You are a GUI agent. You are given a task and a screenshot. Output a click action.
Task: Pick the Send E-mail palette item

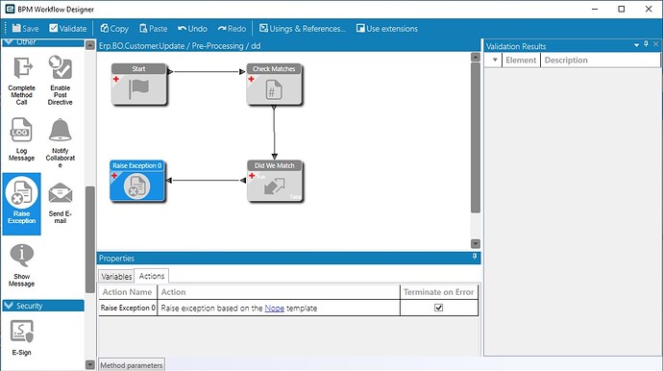tap(60, 203)
